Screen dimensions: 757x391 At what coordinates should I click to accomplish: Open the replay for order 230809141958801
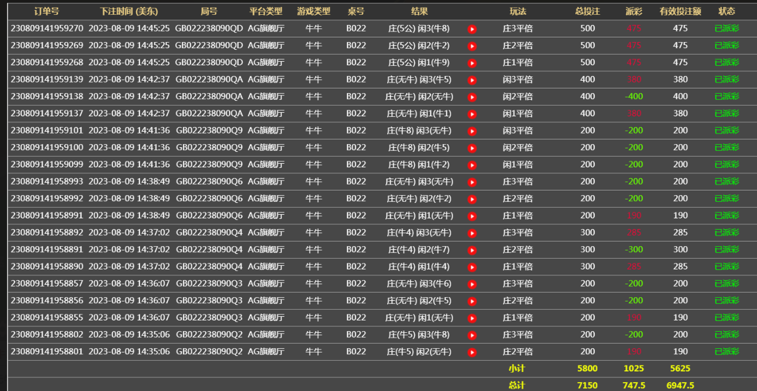click(472, 352)
